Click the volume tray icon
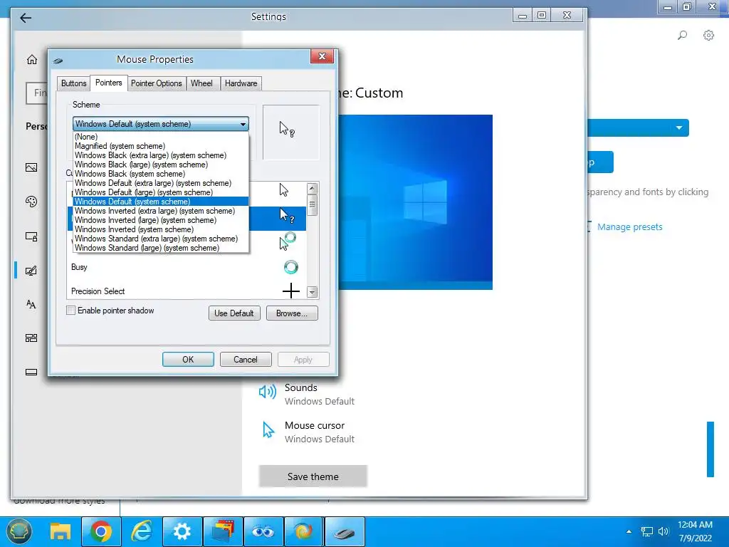 click(x=664, y=531)
